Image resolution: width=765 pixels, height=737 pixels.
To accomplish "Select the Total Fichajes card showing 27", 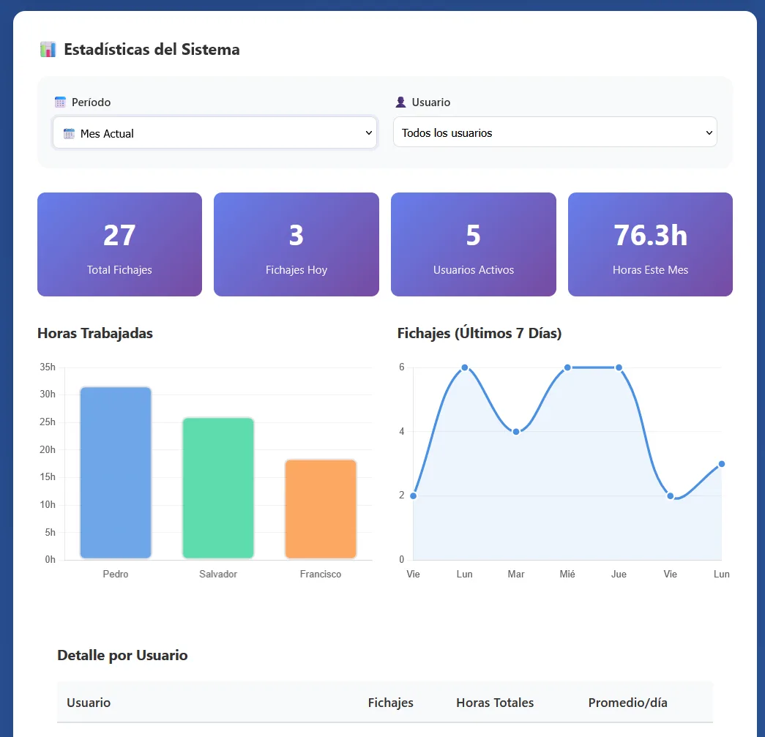I will (119, 244).
